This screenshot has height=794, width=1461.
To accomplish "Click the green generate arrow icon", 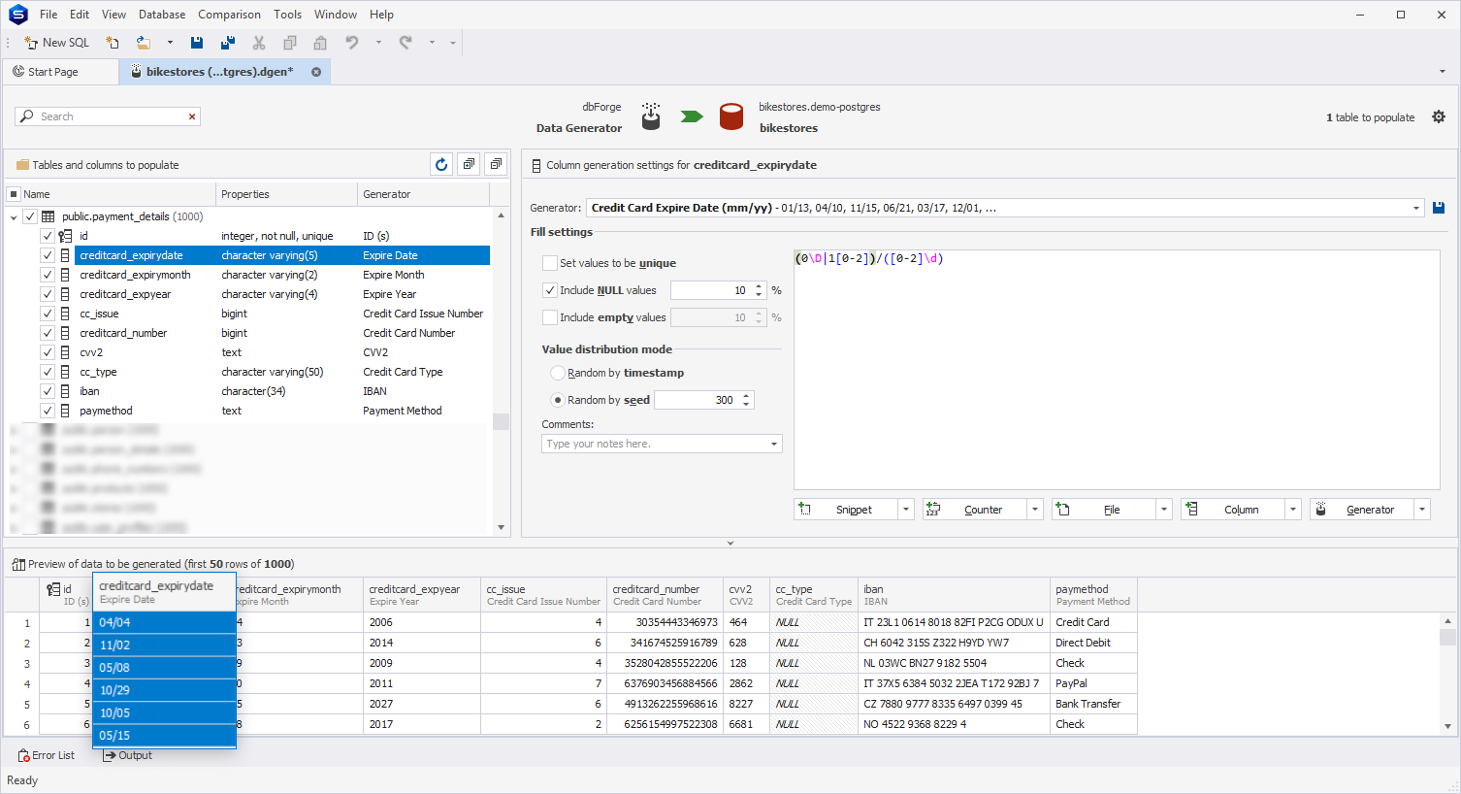I will tap(692, 116).
